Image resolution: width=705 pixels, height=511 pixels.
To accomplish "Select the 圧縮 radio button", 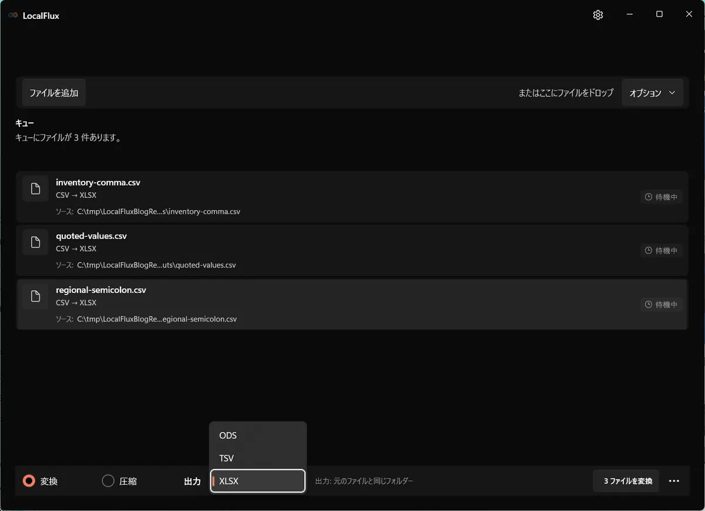I will [108, 481].
